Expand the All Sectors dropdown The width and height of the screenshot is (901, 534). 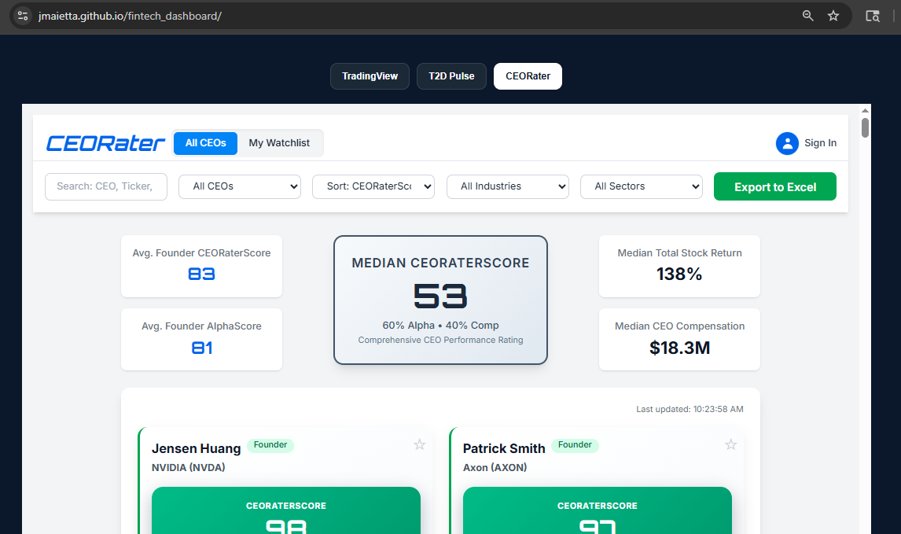pyautogui.click(x=642, y=187)
